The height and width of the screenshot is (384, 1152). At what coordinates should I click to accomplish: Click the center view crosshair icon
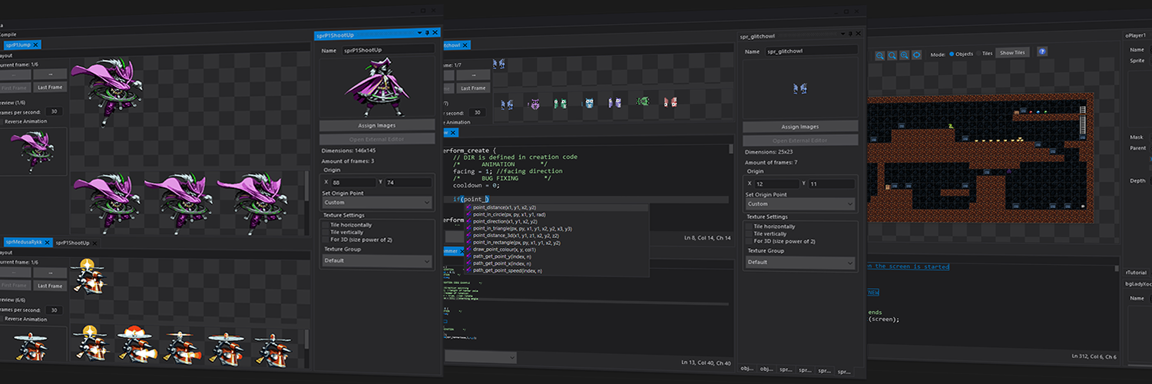[x=916, y=55]
